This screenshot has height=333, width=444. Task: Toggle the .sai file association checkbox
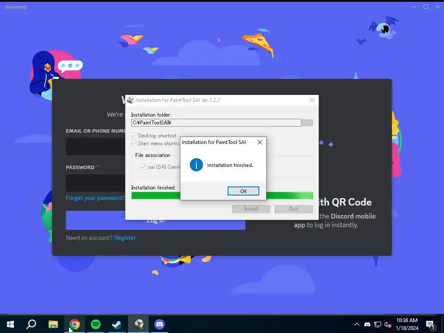(143, 167)
